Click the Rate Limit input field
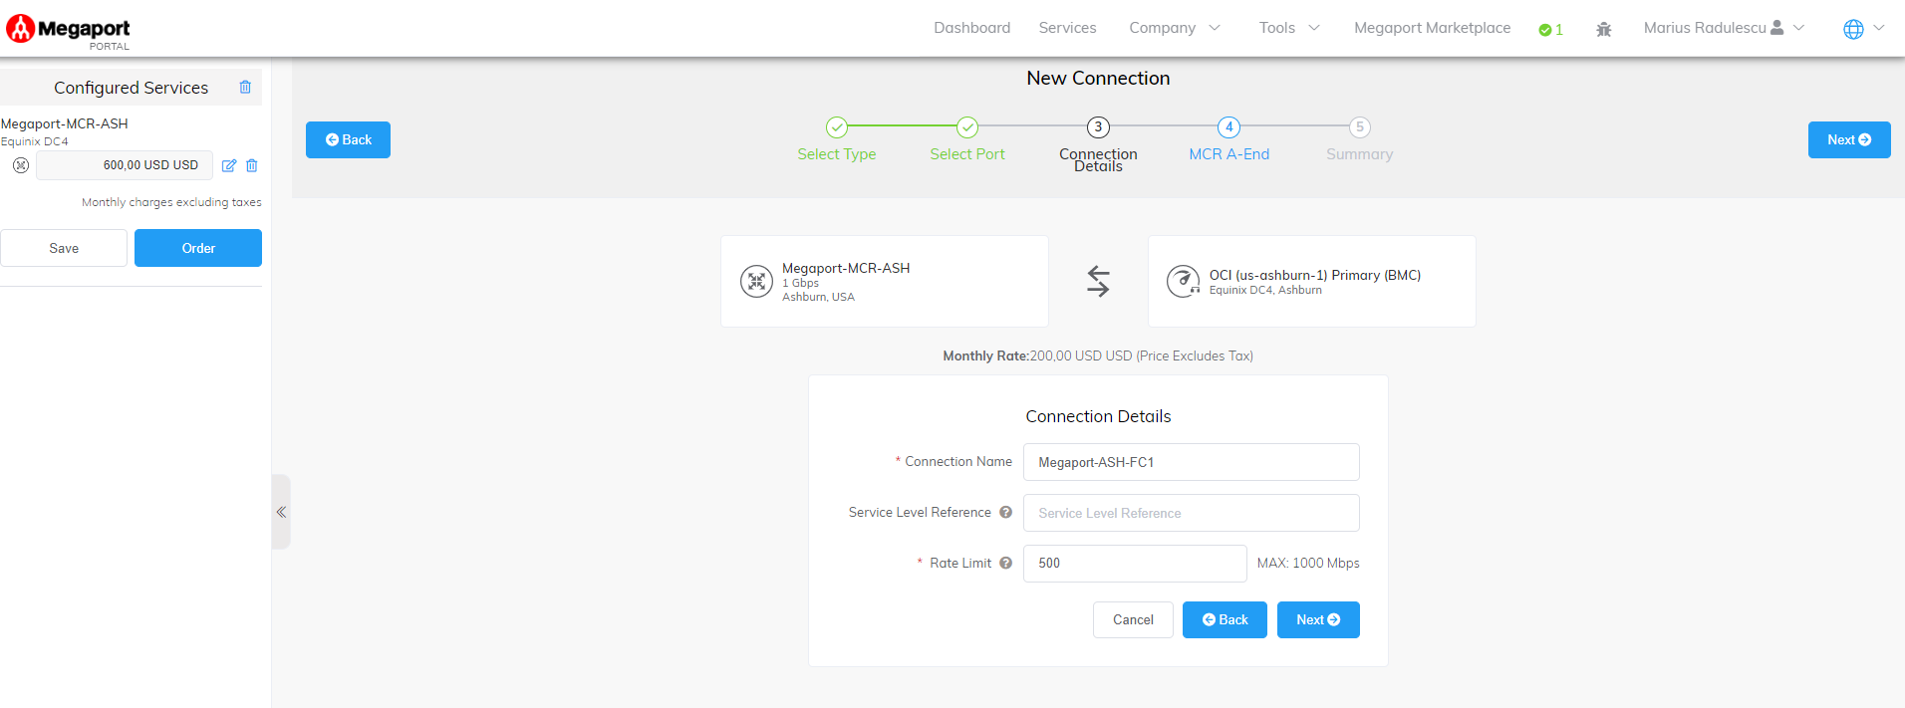Viewport: 1905px width, 708px height. 1134,564
